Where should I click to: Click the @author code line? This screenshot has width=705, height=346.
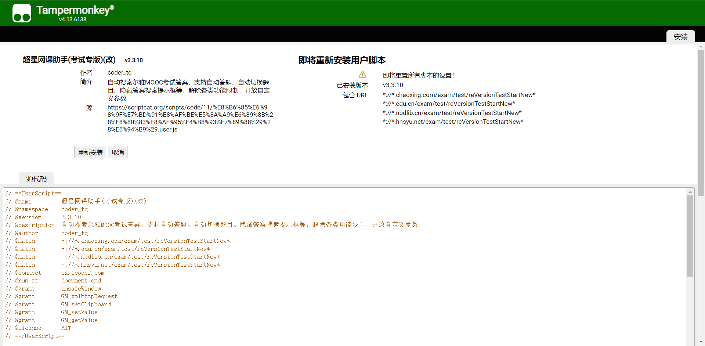coord(47,233)
